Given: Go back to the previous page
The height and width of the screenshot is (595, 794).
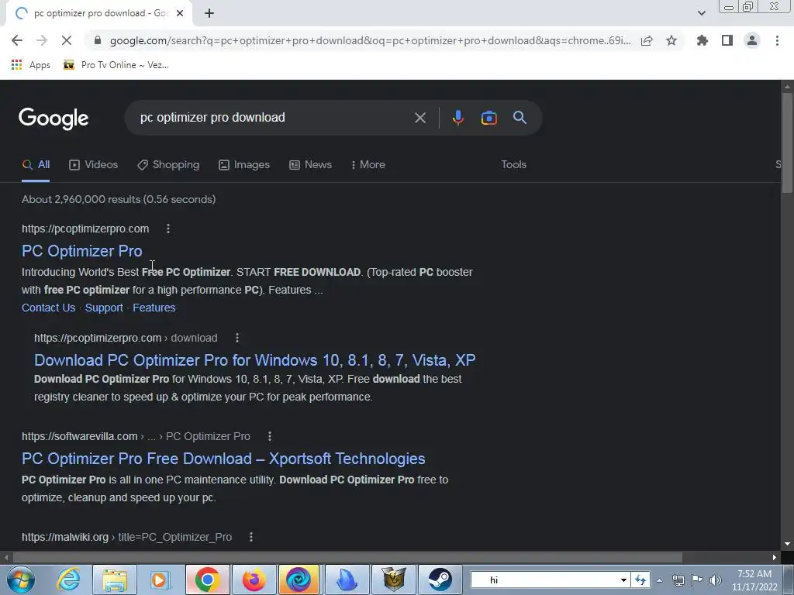Looking at the screenshot, I should coord(17,40).
